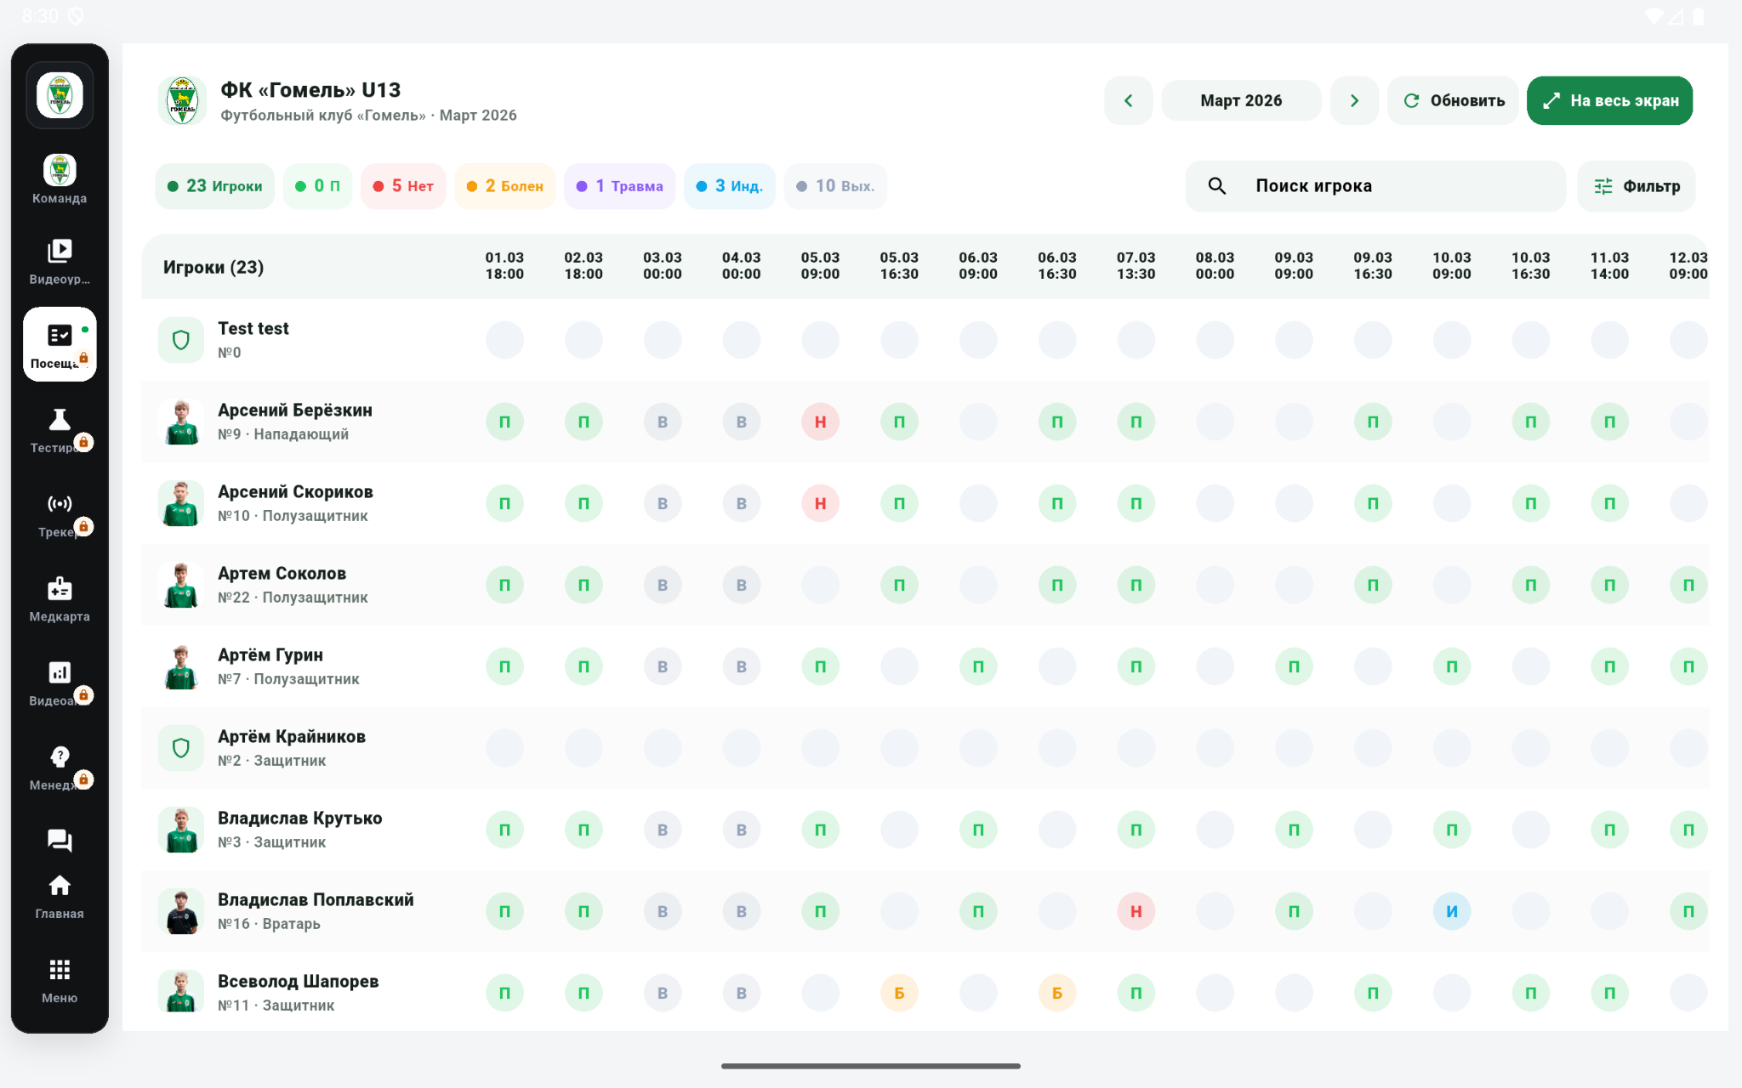The width and height of the screenshot is (1742, 1088).
Task: Click Артём Гурин's П mark on 01.03
Action: [x=504, y=666]
